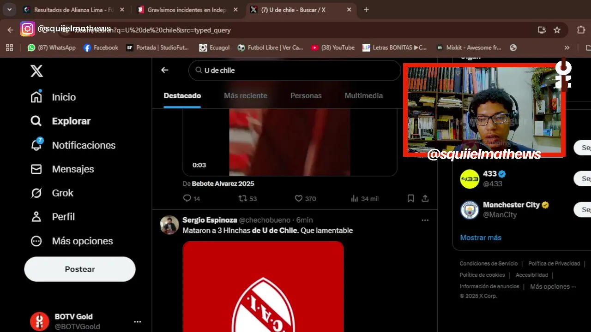Switch to Gravísimos incidentes browser tab
This screenshot has width=591, height=332.
[x=187, y=10]
